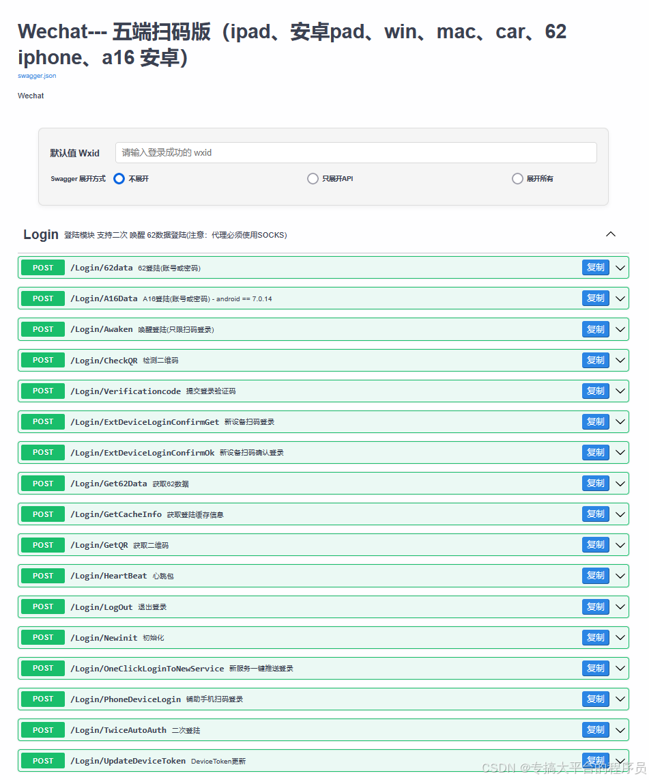
Task: Click the /Login/TwiceAutoAuth path text
Action: pos(118,729)
